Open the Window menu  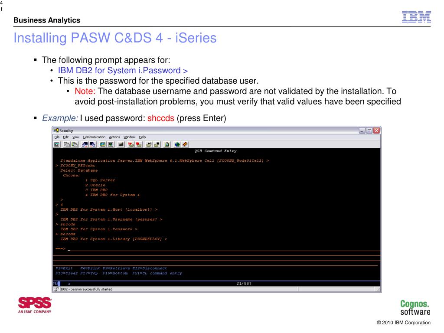pyautogui.click(x=130, y=137)
